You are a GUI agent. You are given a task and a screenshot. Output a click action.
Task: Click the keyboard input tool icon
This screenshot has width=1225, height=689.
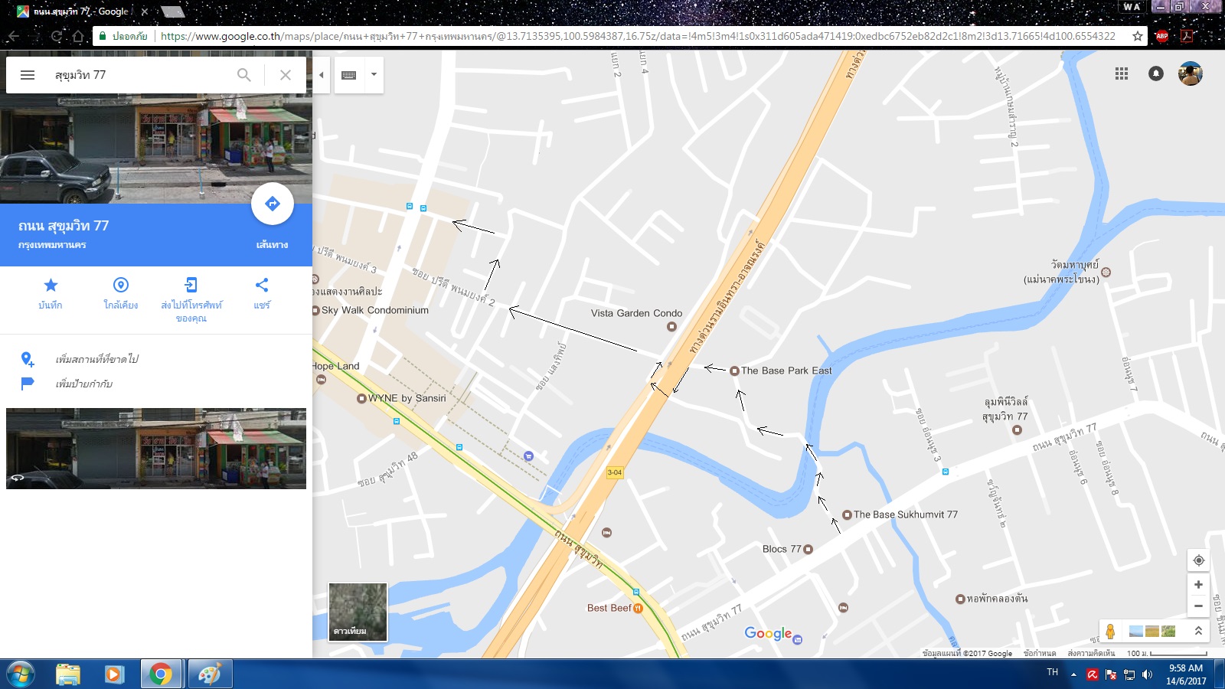click(349, 75)
